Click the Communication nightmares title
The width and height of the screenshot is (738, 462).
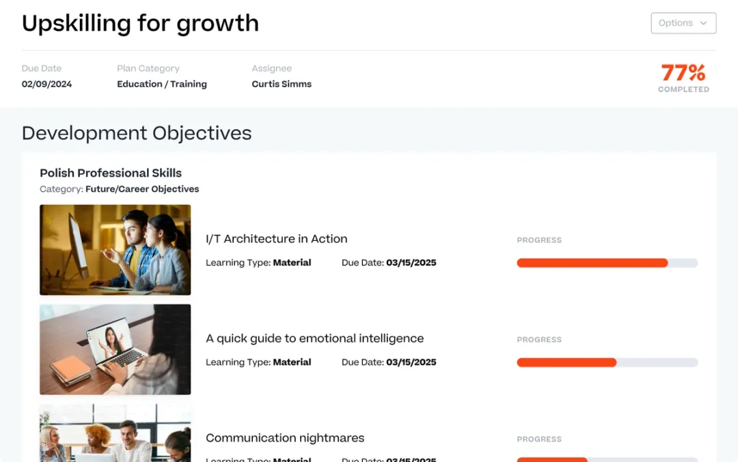click(285, 438)
